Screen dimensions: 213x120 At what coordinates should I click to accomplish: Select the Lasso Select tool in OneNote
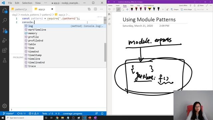(x=123, y=9)
